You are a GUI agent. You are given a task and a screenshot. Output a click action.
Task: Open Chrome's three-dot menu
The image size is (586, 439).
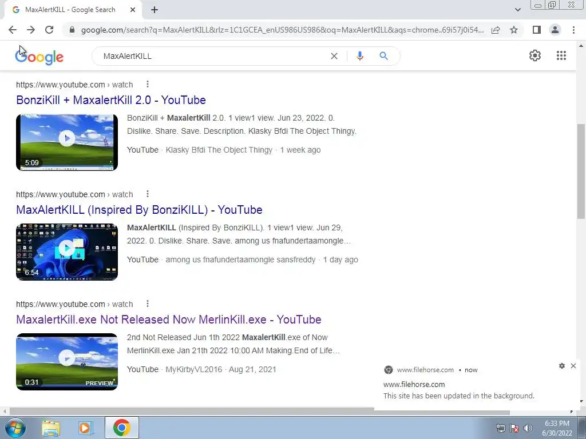(x=573, y=30)
